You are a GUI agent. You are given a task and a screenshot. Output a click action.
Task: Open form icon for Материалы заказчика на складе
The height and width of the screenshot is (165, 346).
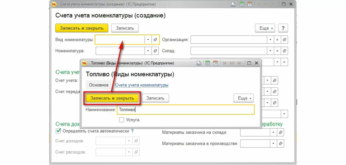tap(281, 132)
